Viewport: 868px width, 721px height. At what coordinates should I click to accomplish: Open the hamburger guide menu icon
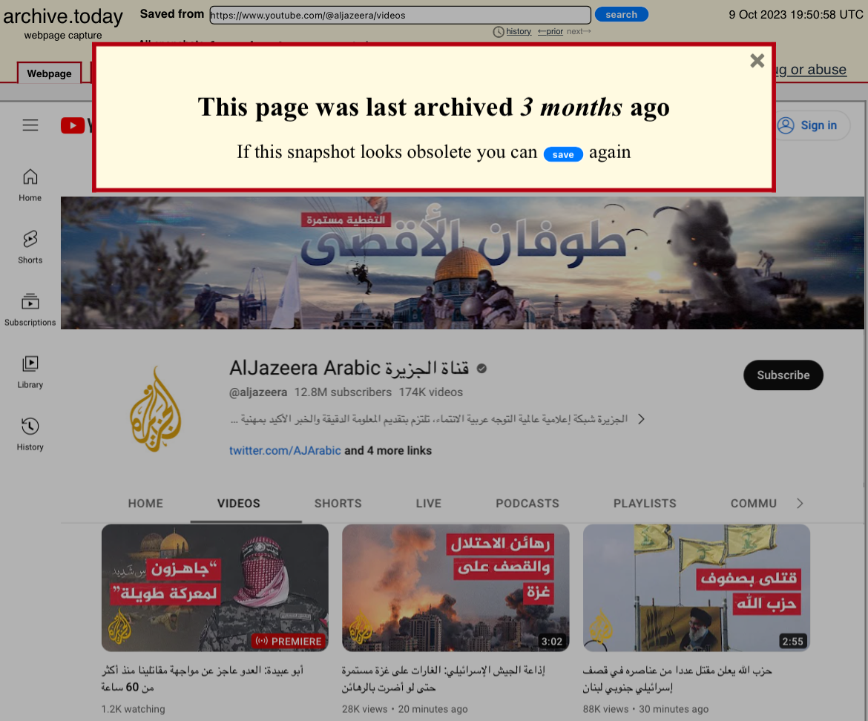pyautogui.click(x=30, y=125)
